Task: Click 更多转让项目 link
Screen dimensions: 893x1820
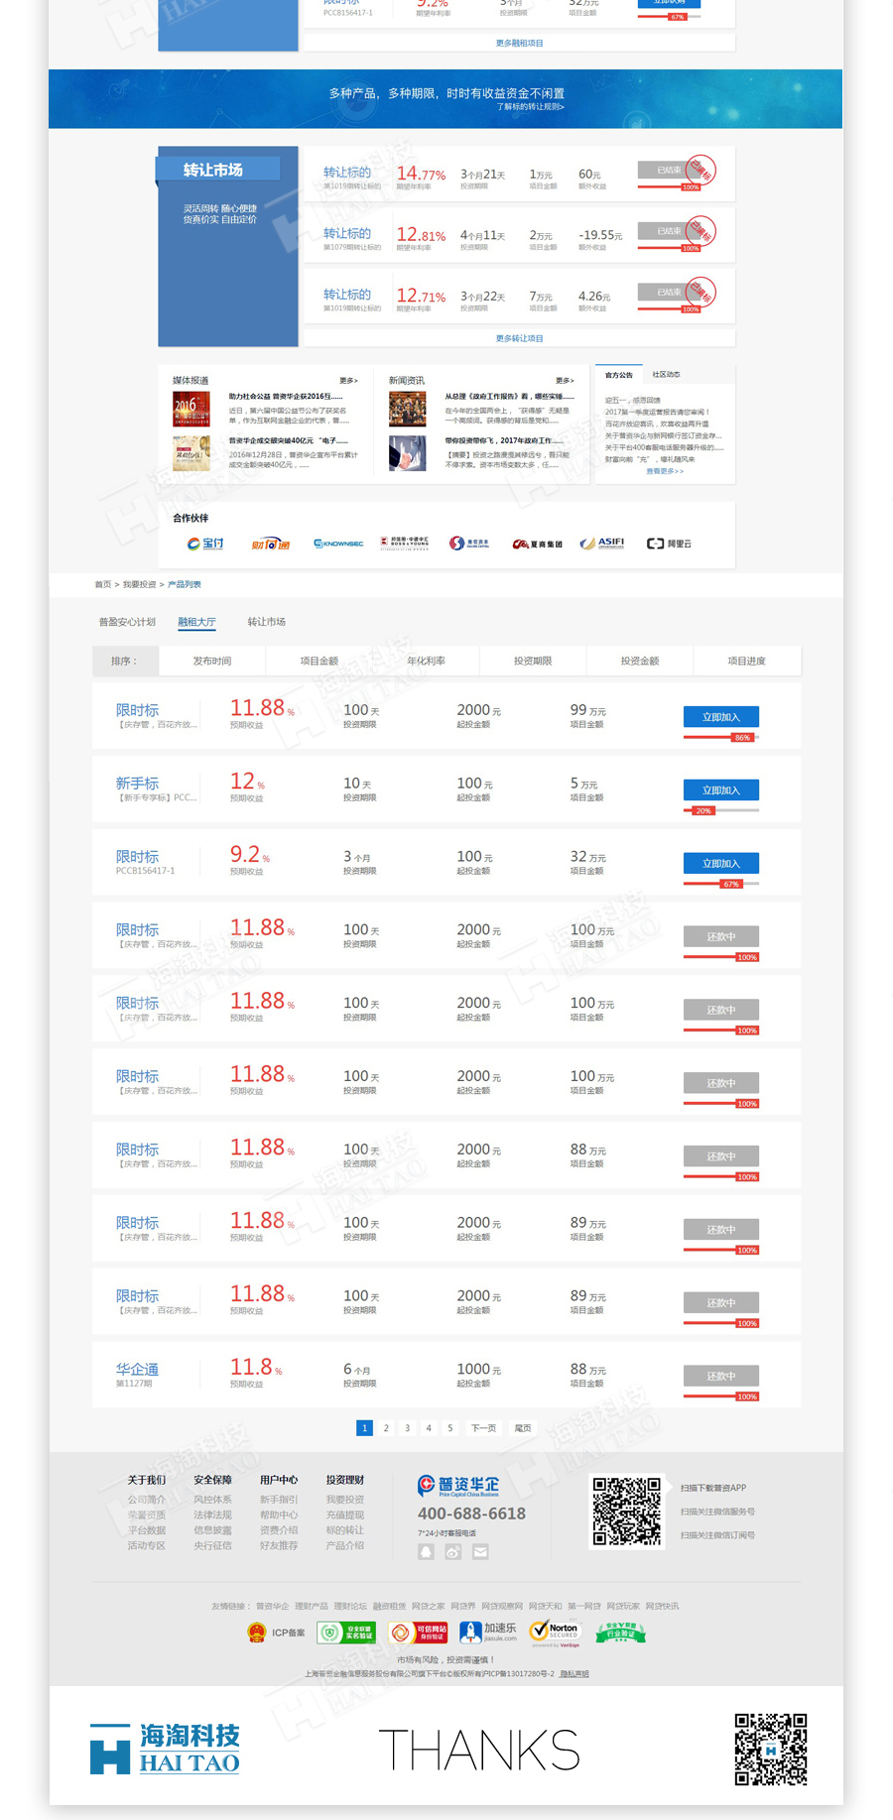Action: 519,338
